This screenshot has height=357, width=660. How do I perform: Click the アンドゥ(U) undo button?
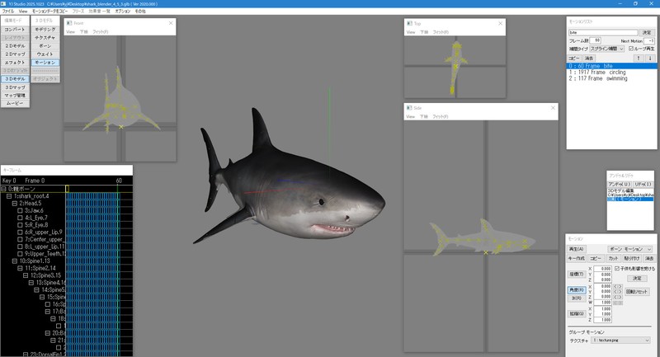(620, 184)
